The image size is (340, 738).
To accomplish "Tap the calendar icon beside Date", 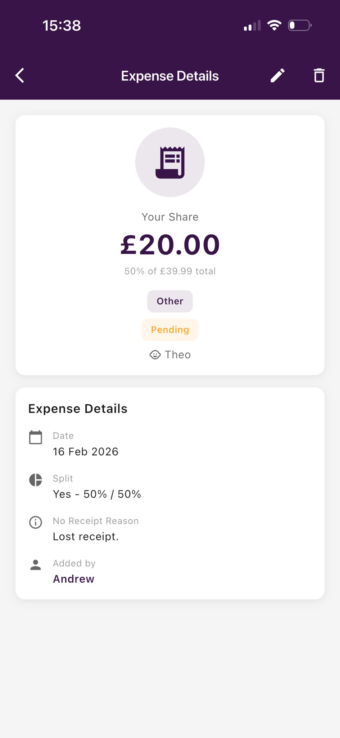I will [36, 437].
